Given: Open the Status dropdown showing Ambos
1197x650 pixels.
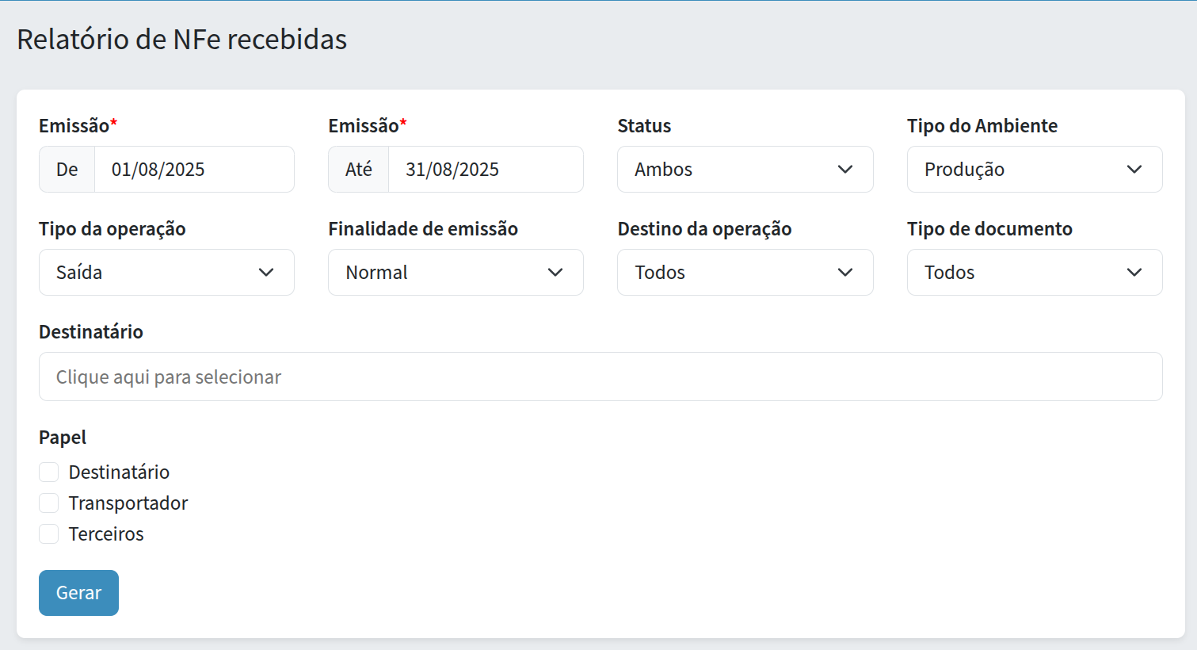Looking at the screenshot, I should (x=745, y=170).
